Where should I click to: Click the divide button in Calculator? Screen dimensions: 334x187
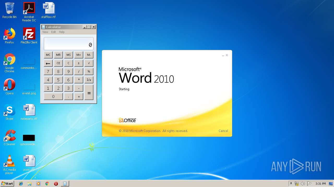pyautogui.click(x=79, y=71)
